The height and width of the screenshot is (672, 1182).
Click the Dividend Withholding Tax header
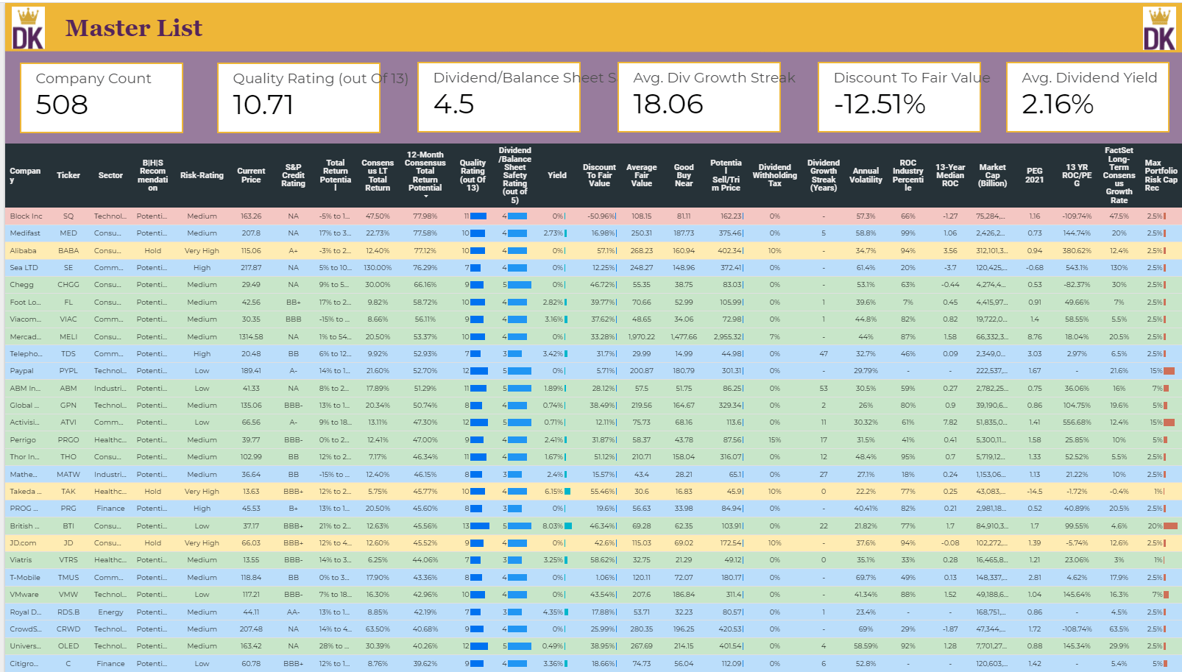pos(775,175)
